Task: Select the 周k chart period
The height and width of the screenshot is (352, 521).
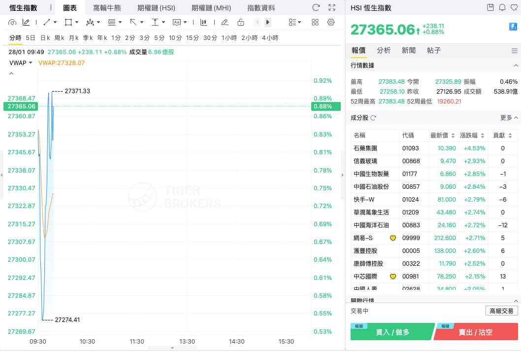Action: pos(59,38)
